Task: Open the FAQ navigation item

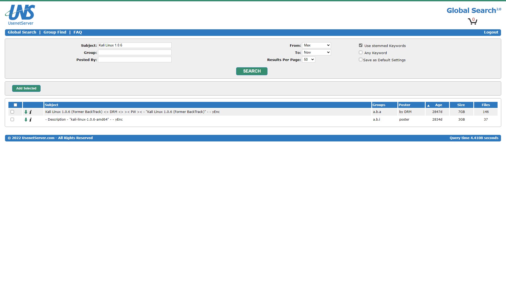Action: click(x=77, y=32)
